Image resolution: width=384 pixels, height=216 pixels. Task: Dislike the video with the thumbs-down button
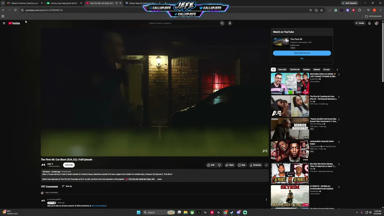coord(219,165)
